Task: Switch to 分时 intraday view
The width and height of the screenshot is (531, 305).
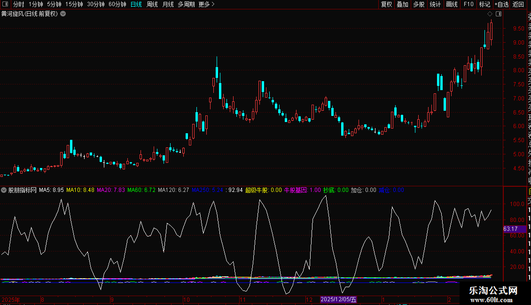Action: [x=19, y=4]
